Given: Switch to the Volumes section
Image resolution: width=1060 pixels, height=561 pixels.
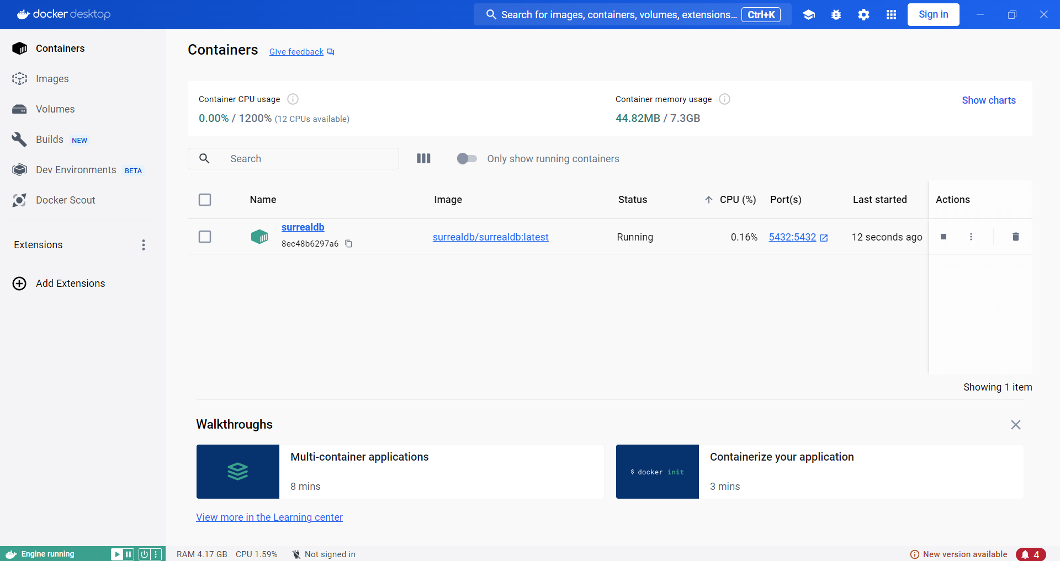Looking at the screenshot, I should click(55, 109).
